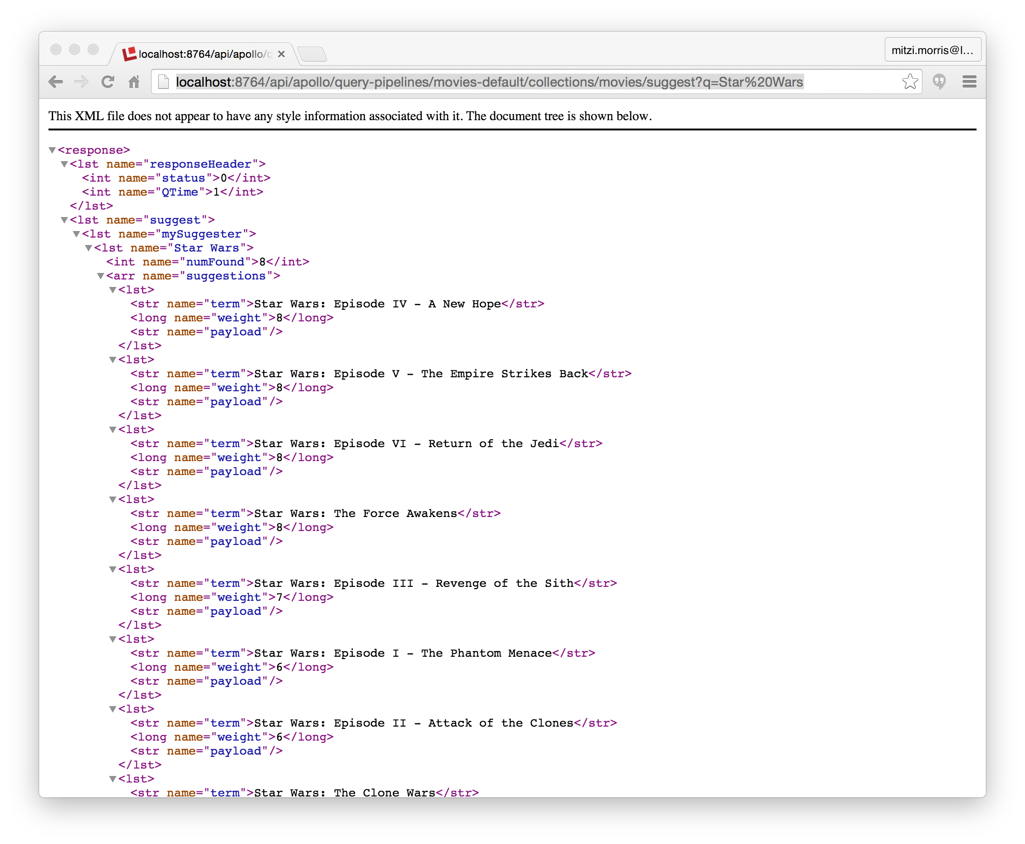Screen dimensions: 1025x844
Task: Collapse the lst node for Revenge of the Sith
Action: 113,570
